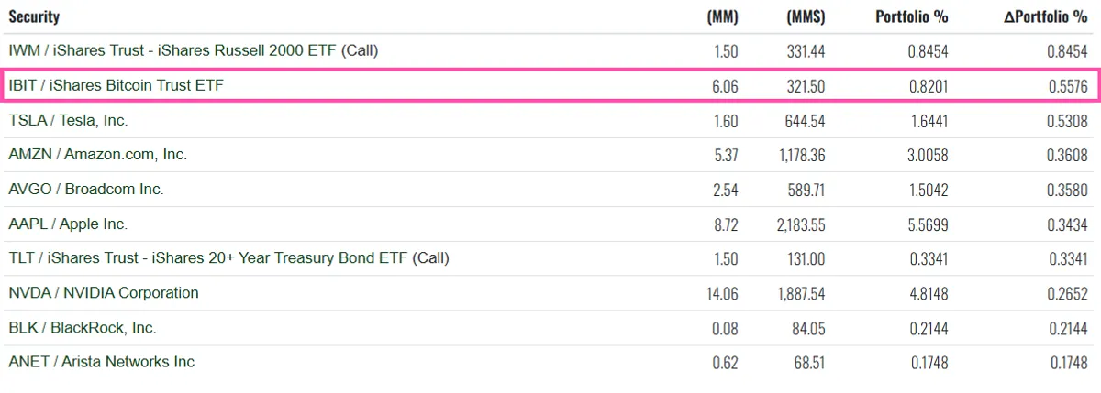Select the 2,183.55 value cell for Apple
Image resolution: width=1101 pixels, height=393 pixels.
(x=797, y=224)
